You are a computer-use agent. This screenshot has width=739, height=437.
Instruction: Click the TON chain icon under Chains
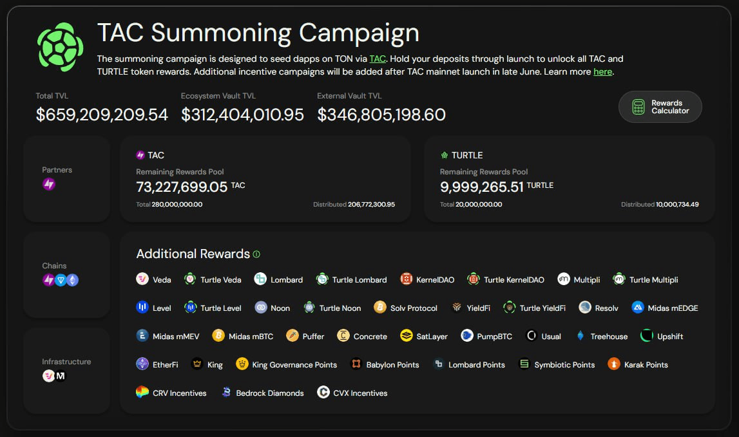click(x=61, y=280)
